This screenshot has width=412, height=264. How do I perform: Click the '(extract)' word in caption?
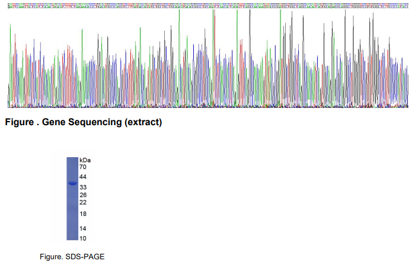coord(142,123)
